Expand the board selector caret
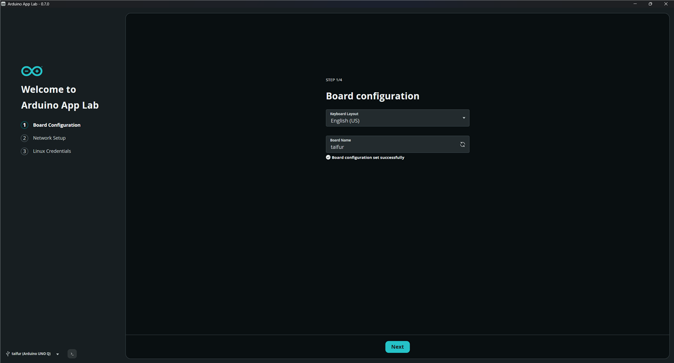This screenshot has width=674, height=363. pyautogui.click(x=57, y=354)
